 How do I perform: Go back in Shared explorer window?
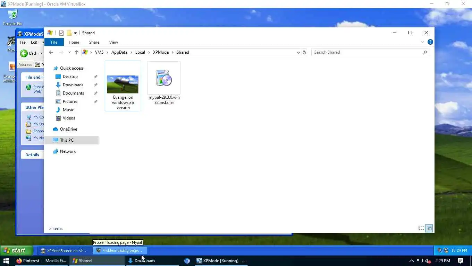tap(51, 52)
